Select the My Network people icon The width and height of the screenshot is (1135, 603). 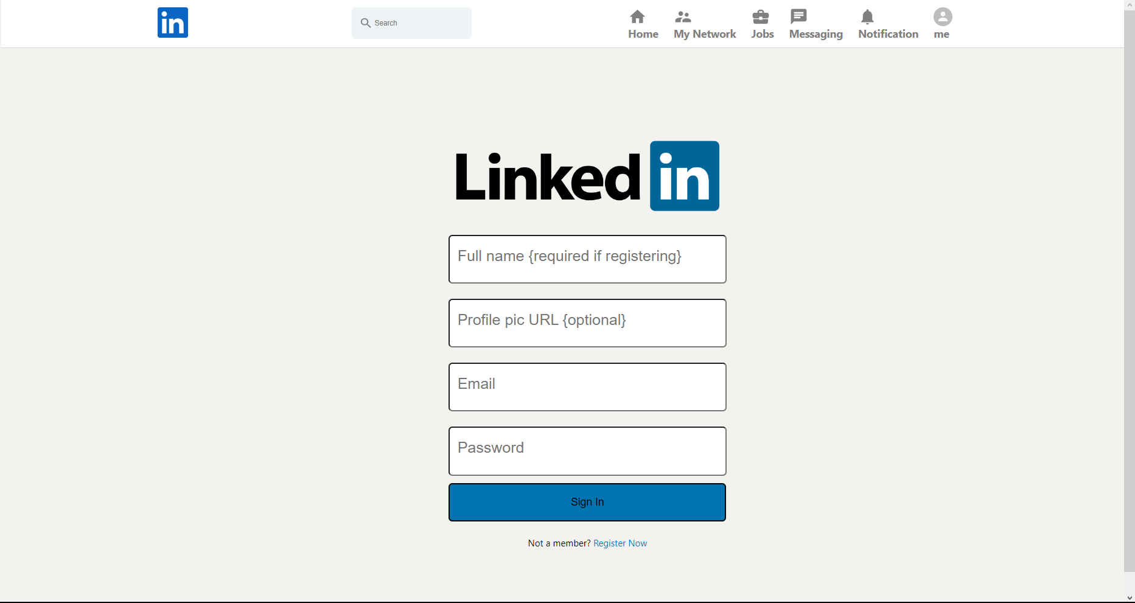pos(683,17)
